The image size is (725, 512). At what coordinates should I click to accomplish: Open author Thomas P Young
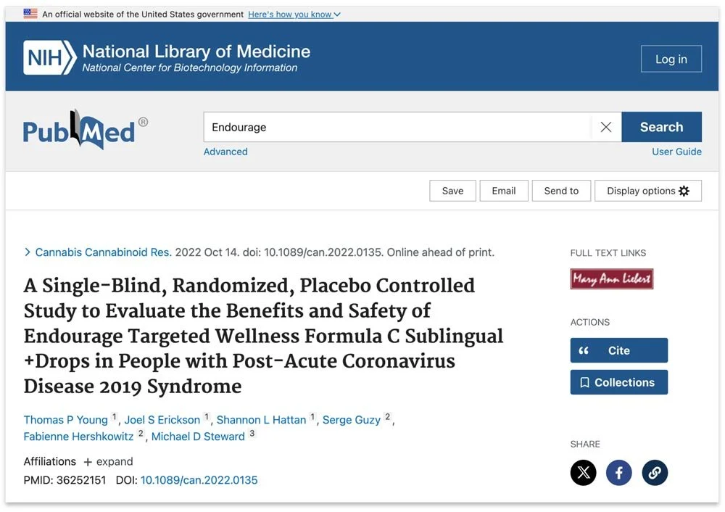[x=66, y=419]
